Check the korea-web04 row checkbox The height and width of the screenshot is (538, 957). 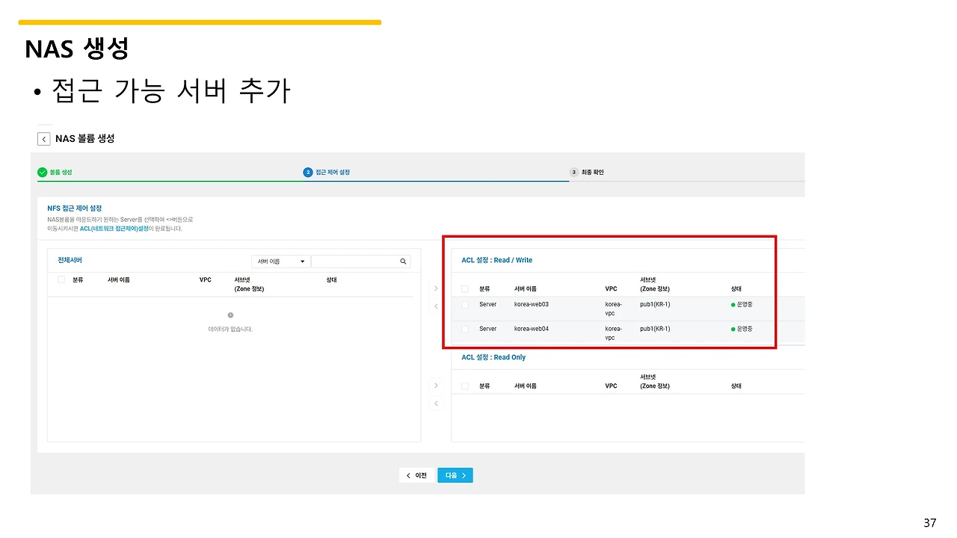[465, 329]
